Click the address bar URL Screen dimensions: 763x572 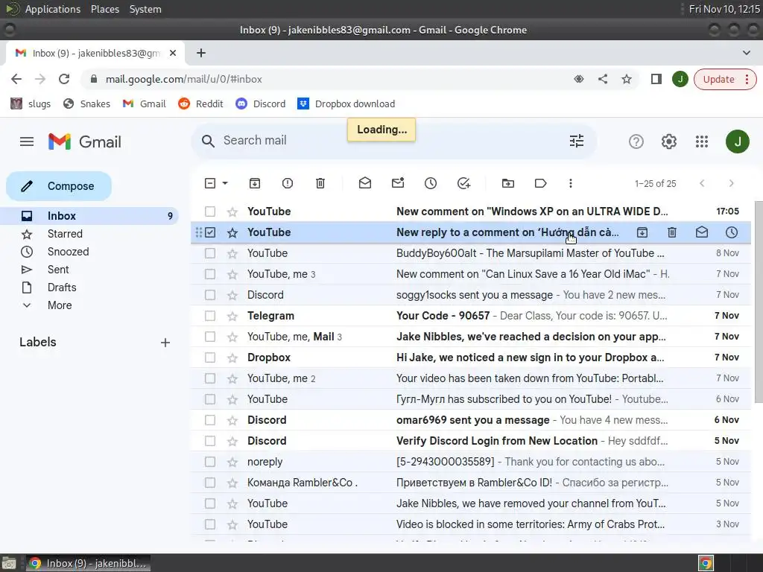click(184, 79)
